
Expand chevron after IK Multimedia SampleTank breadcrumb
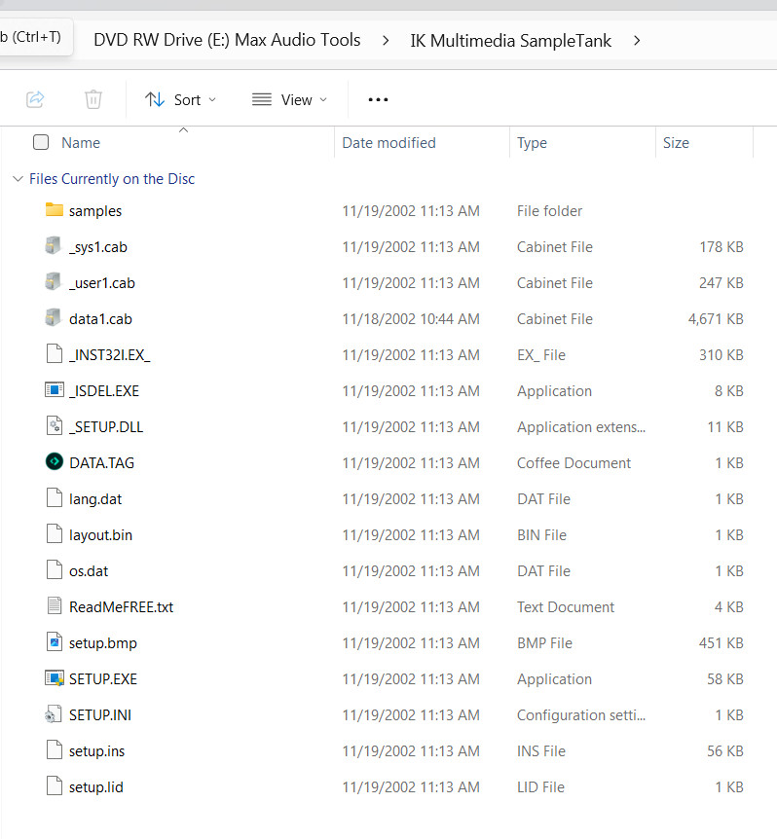coord(637,41)
